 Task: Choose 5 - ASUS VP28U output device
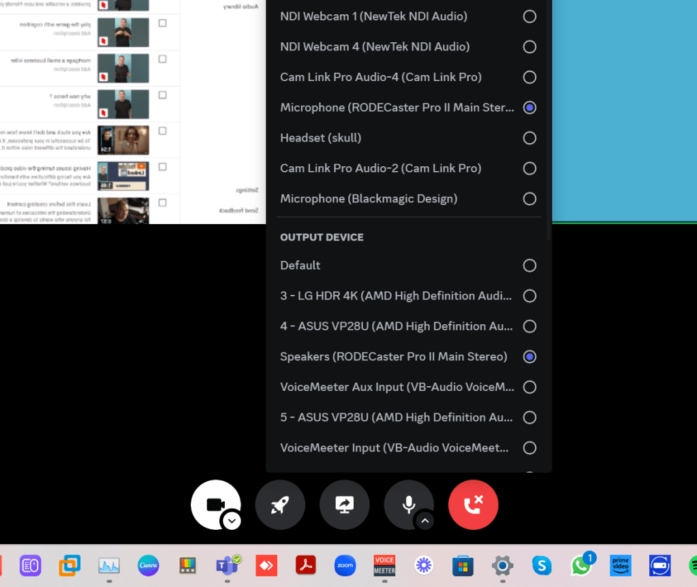407,417
